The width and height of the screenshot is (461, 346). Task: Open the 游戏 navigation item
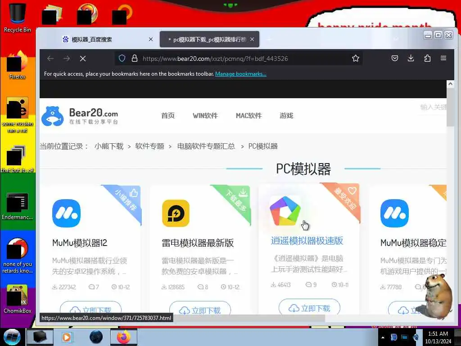[286, 116]
